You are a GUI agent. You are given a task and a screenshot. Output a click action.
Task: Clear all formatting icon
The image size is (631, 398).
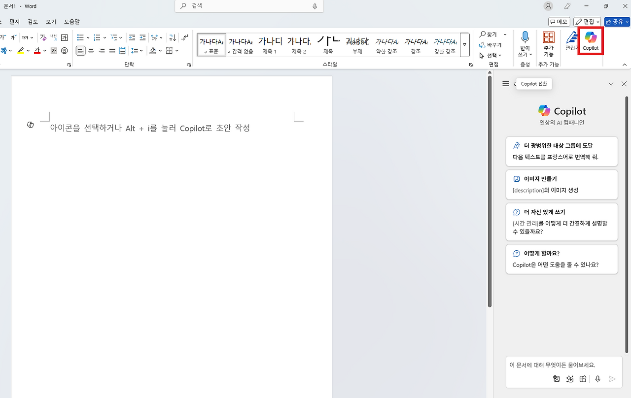click(x=43, y=37)
